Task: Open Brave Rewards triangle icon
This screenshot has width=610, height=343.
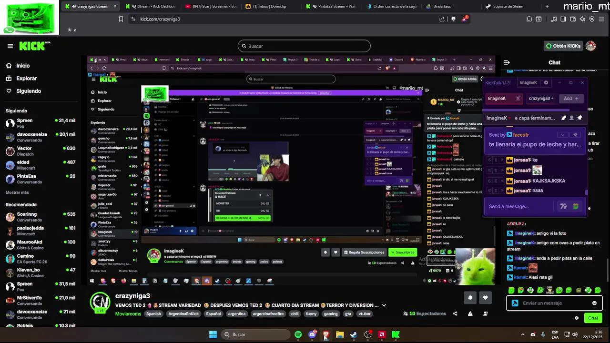Action: (465, 19)
